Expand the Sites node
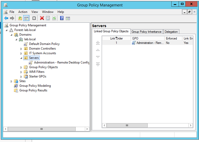The image size is (199, 142). coord(11,82)
